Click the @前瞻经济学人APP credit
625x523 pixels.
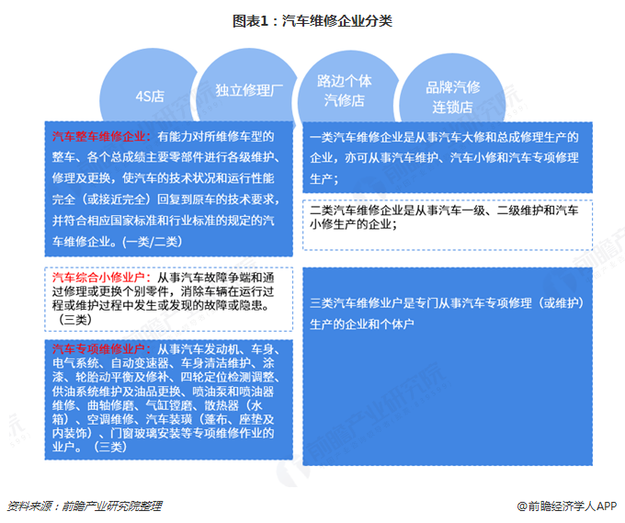pyautogui.click(x=566, y=506)
